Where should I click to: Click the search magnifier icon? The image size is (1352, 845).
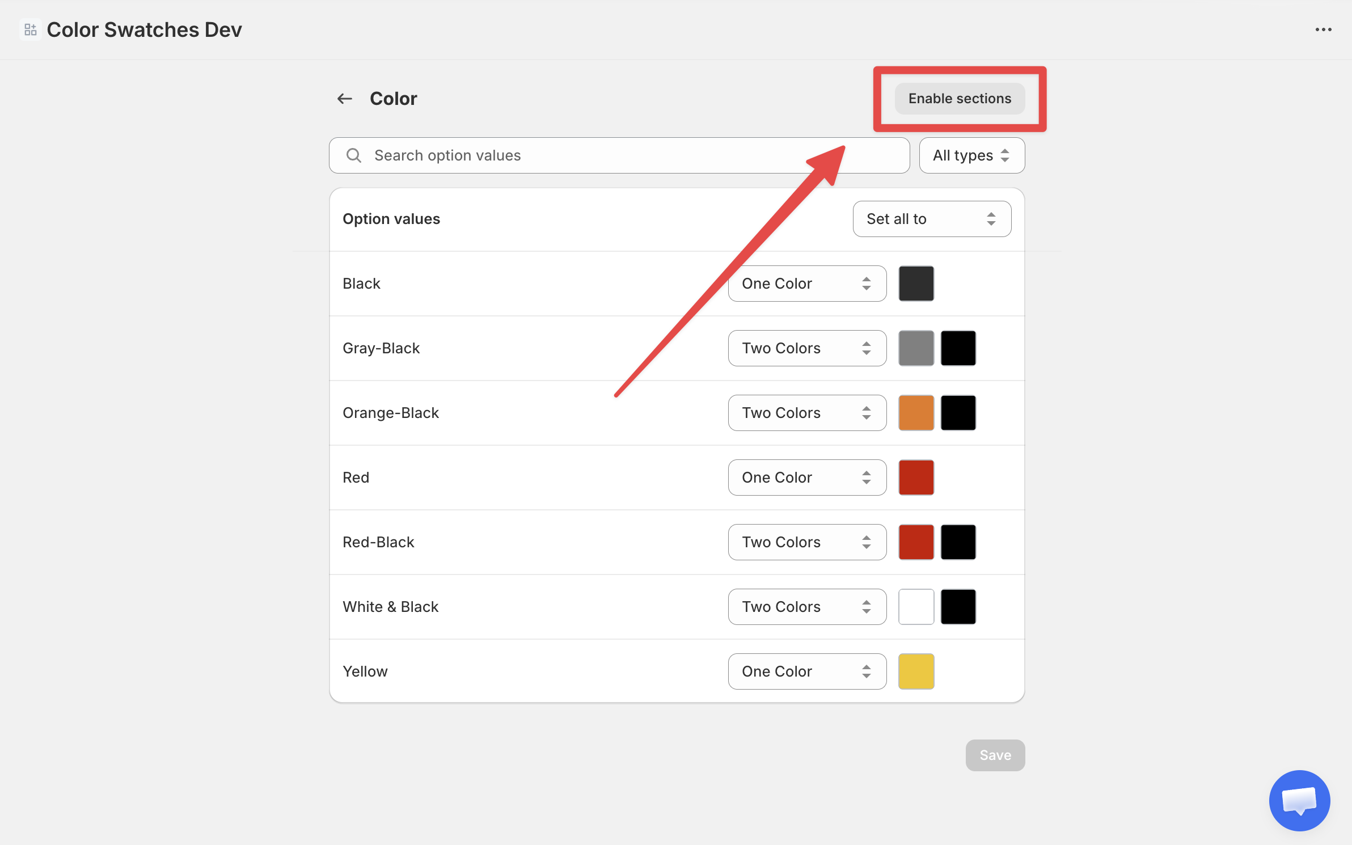coord(354,155)
